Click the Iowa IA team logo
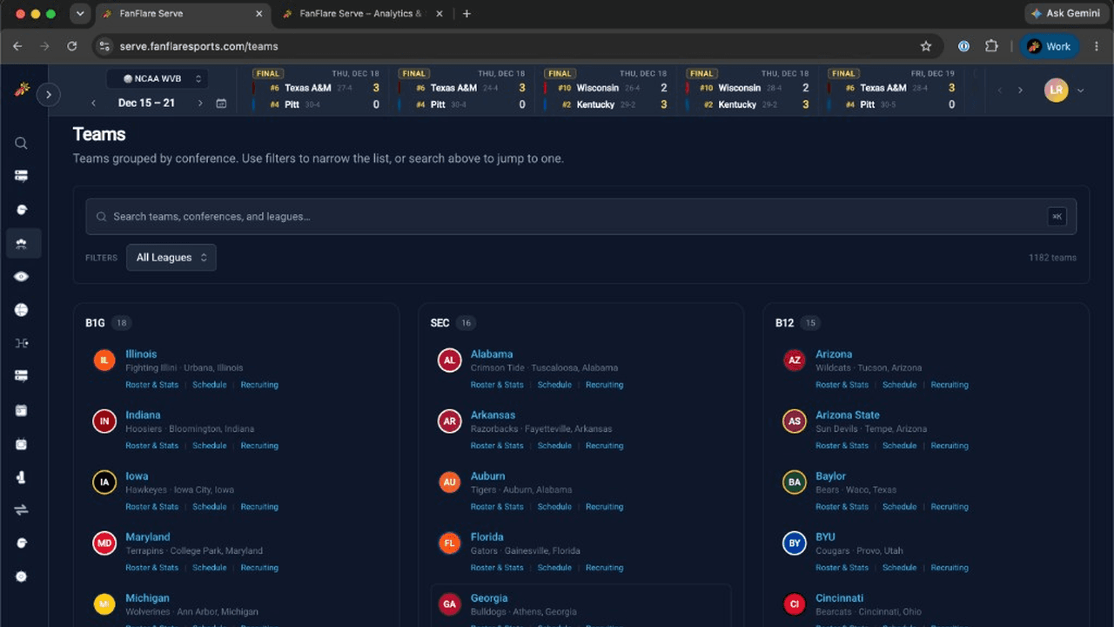This screenshot has width=1114, height=627. click(x=104, y=482)
